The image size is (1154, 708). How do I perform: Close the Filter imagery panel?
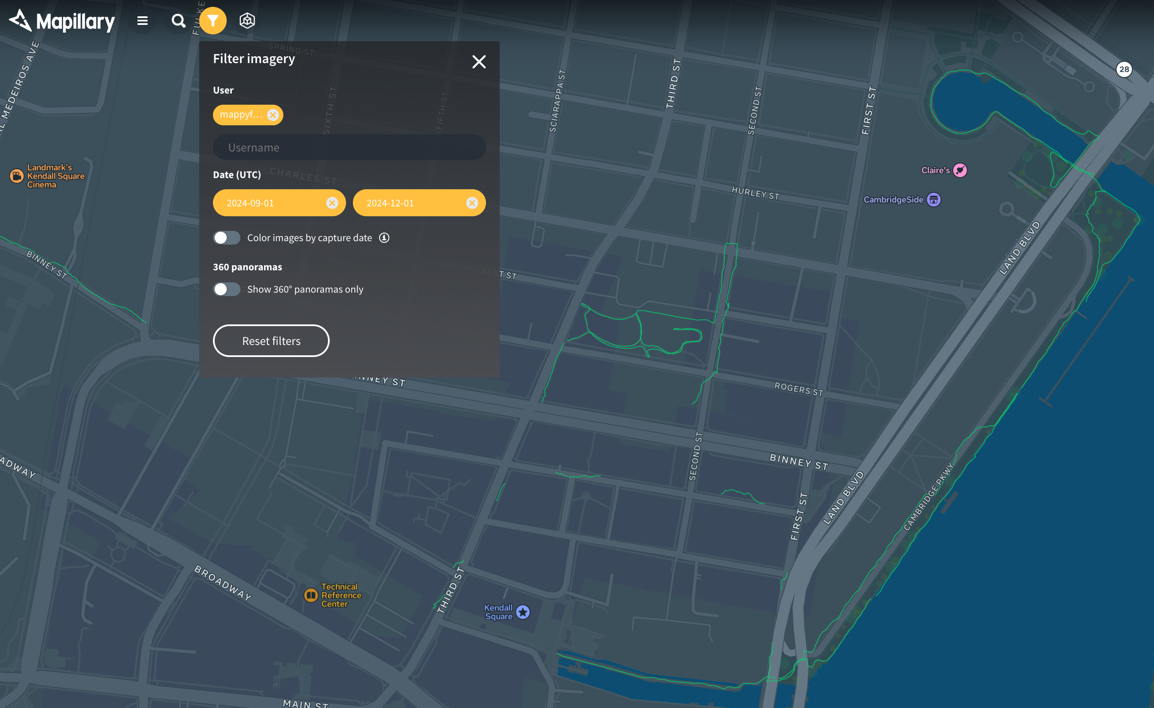coord(479,62)
